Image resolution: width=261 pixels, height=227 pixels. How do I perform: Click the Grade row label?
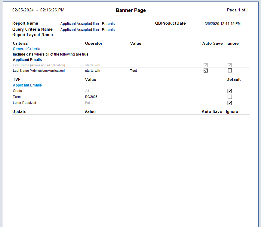[x=17, y=91]
